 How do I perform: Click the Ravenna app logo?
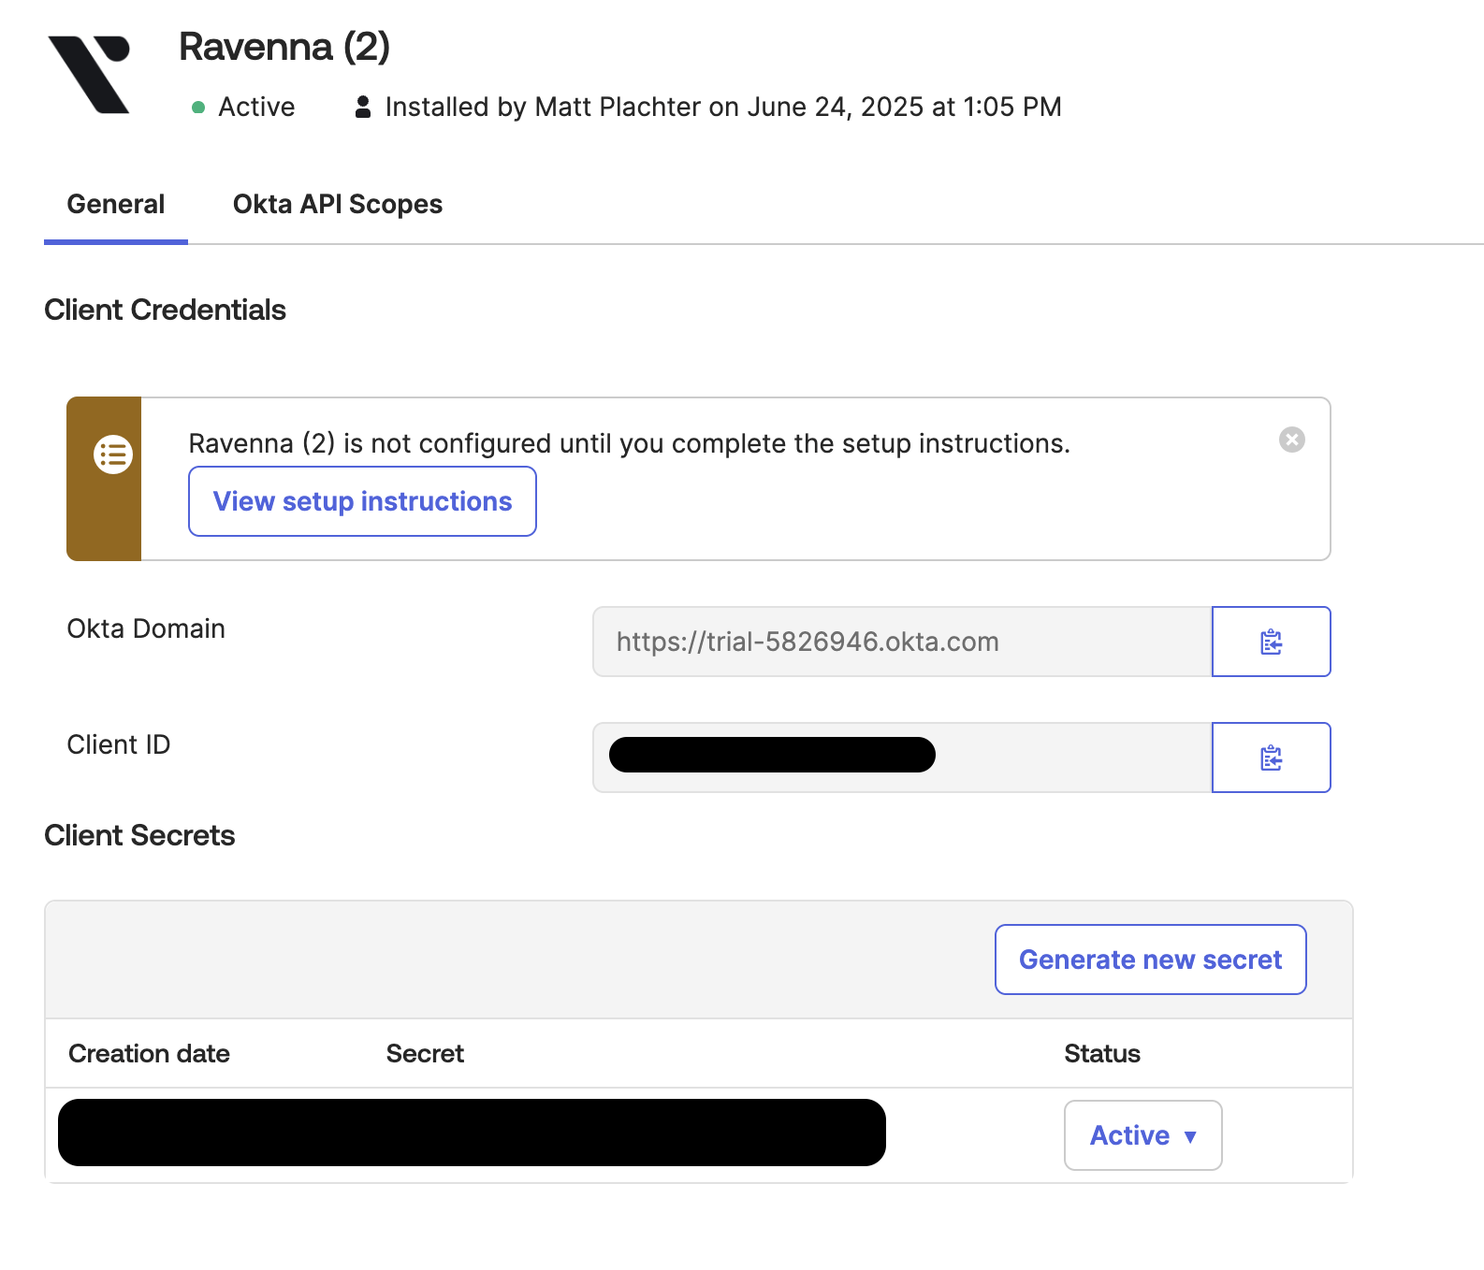pos(89,75)
